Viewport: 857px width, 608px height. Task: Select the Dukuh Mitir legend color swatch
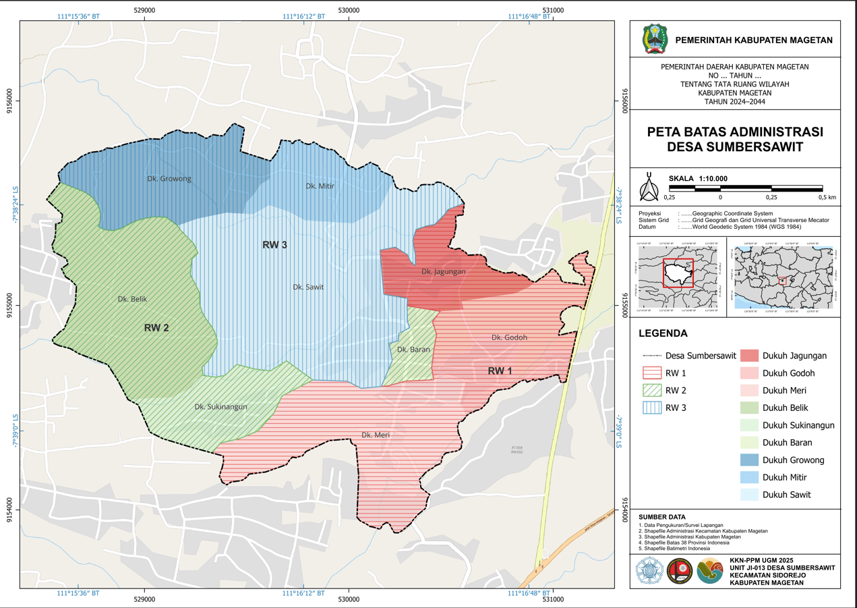pyautogui.click(x=749, y=477)
